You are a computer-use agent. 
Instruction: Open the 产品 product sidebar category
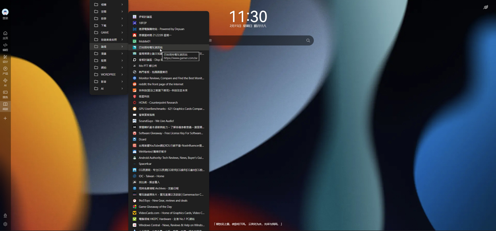[5, 69]
